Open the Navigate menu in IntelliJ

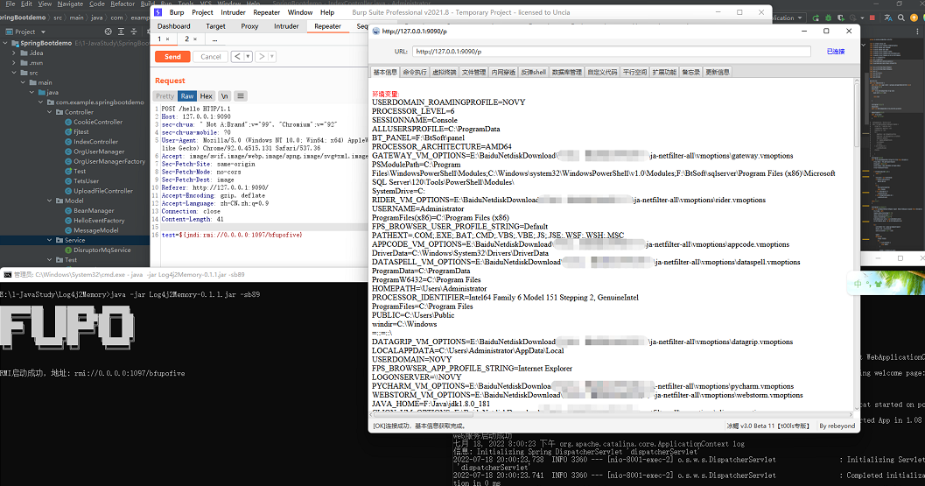click(x=70, y=4)
